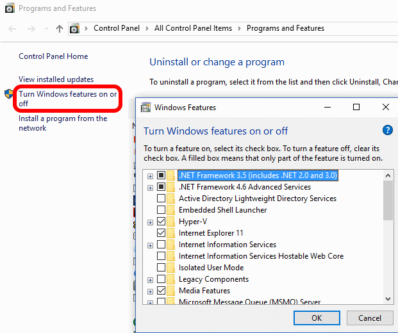Click the Internet Explorer 11 folder icon
398x333 pixels.
(x=171, y=233)
